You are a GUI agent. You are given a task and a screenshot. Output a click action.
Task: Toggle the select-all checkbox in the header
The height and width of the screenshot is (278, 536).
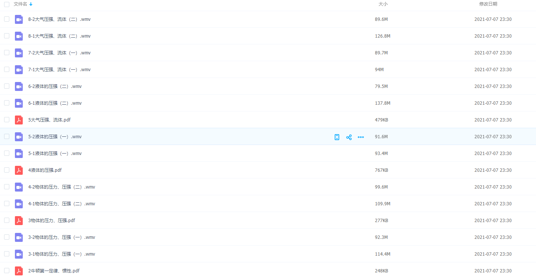[x=7, y=4]
